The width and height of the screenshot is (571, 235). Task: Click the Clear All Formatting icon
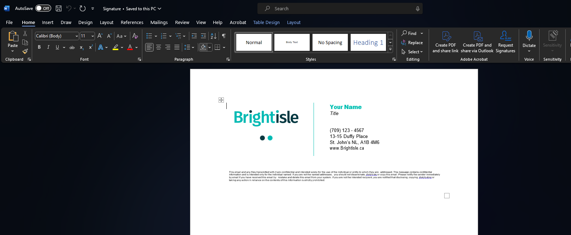(x=135, y=36)
